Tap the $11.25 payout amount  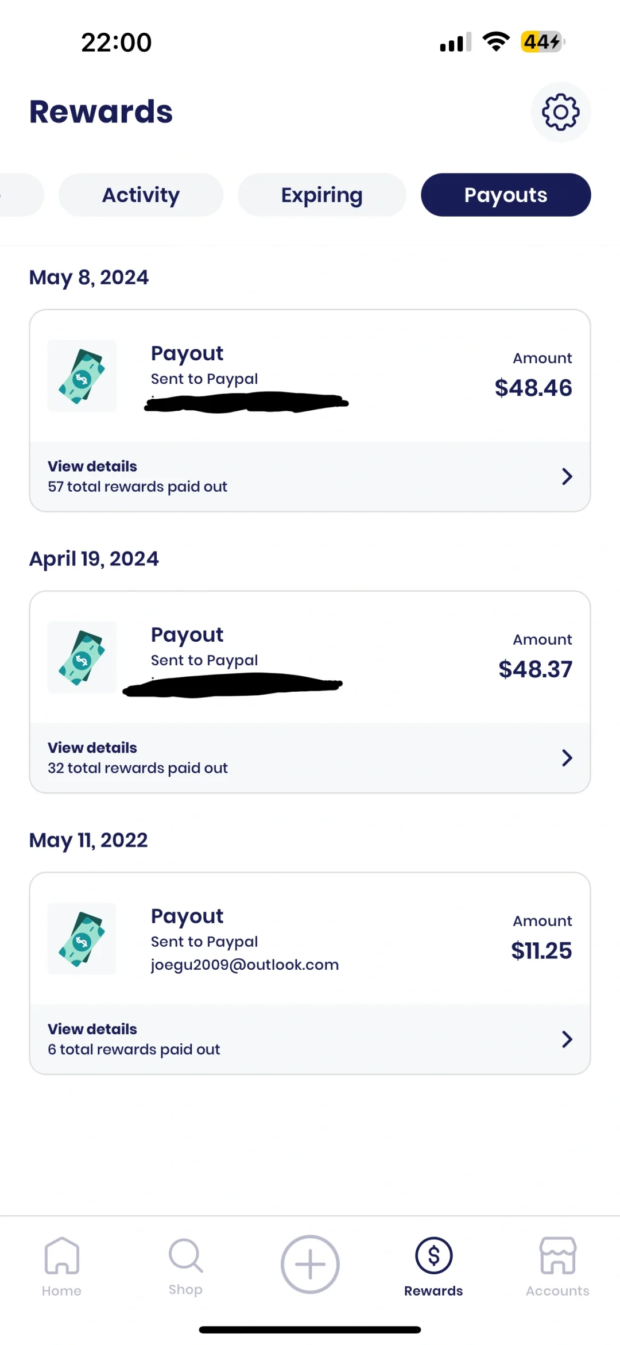click(541, 951)
